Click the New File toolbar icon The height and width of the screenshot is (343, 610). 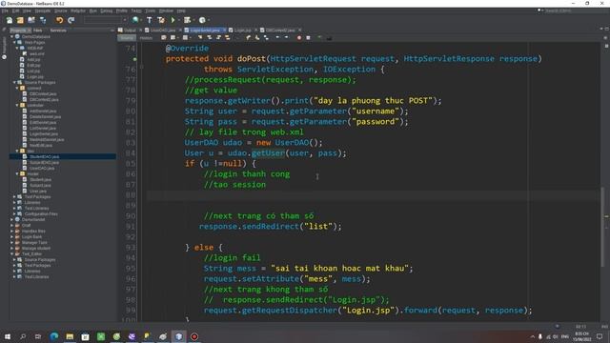pos(10,20)
